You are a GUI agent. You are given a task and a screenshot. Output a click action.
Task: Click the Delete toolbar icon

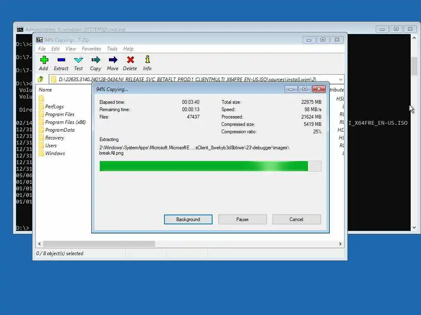[130, 60]
